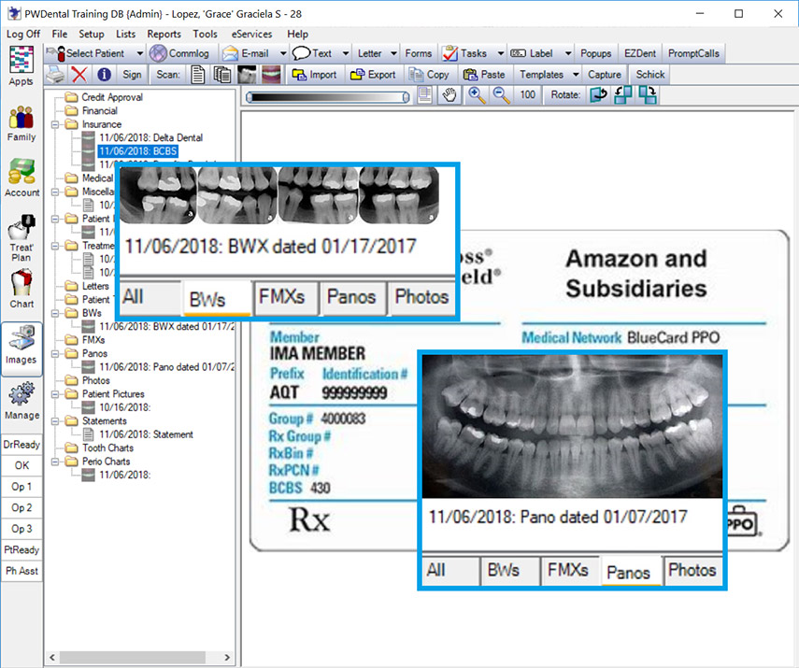Collapse the Panos folder
Screen dimensions: 799x668
point(55,353)
